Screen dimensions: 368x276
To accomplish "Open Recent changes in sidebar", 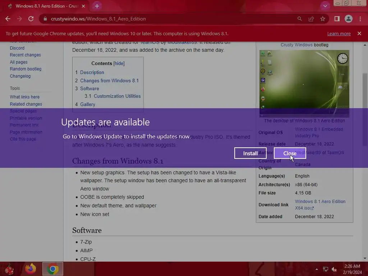I will click(26, 55).
